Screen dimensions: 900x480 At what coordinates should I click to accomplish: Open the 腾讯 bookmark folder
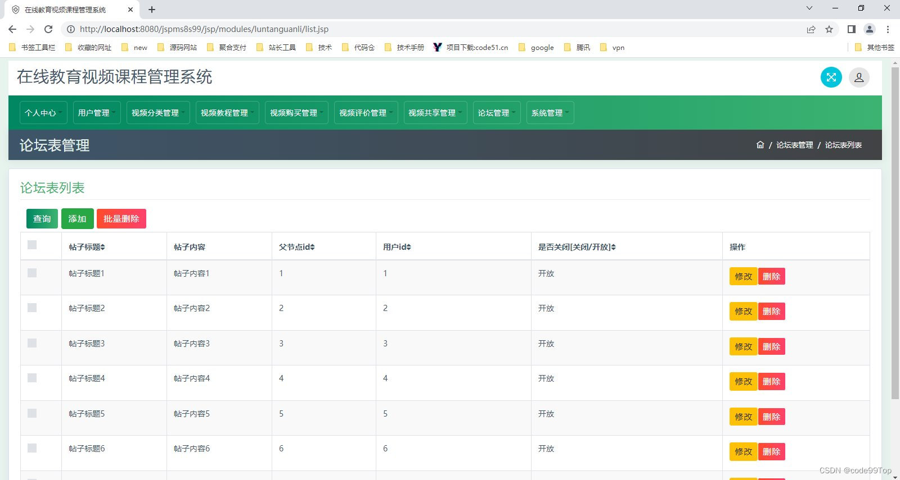coord(577,48)
